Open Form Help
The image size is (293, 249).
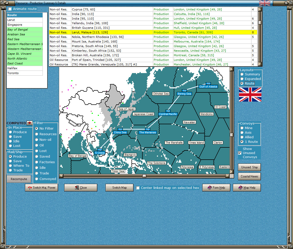pyautogui.click(x=216, y=188)
